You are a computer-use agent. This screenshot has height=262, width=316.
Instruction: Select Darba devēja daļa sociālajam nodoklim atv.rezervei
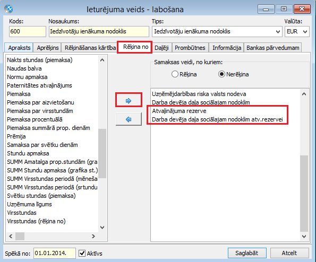click(x=225, y=119)
